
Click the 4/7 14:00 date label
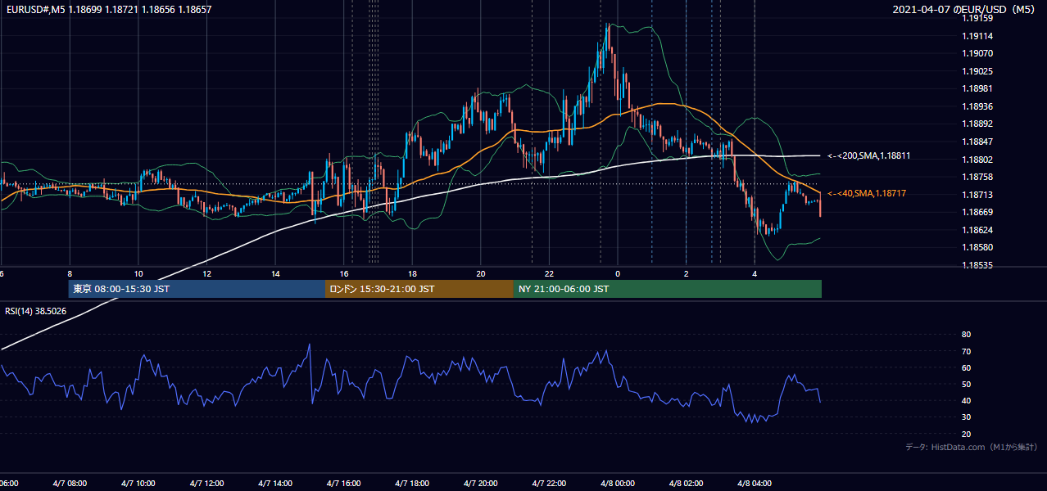click(x=275, y=483)
